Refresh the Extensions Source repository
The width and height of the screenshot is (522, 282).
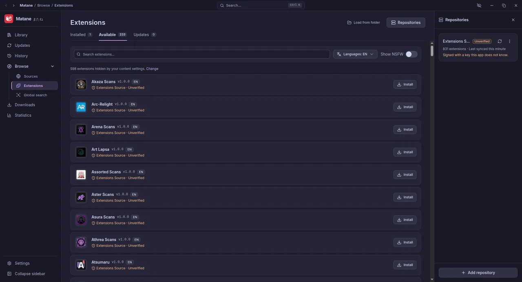coord(500,41)
